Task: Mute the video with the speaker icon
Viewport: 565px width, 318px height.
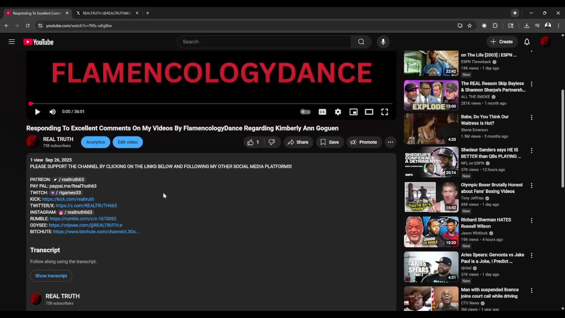Action: coord(53,112)
